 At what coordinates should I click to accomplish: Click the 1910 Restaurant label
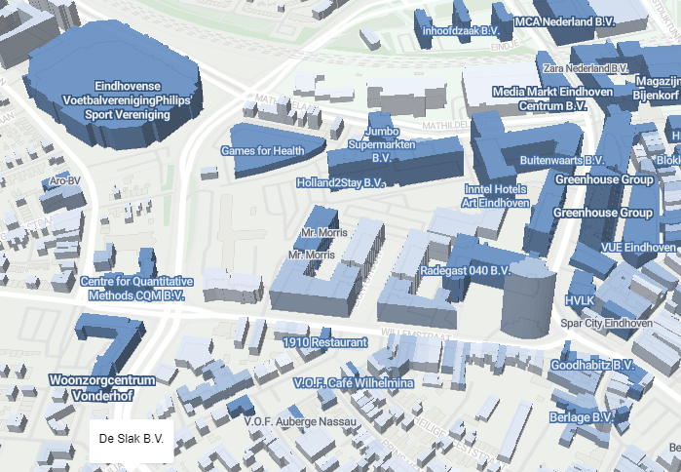(x=325, y=342)
